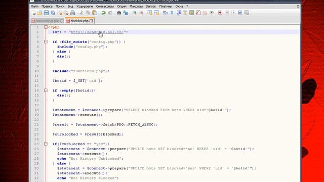The image size is (324, 182).
Task: Click the Save recorded macro icon
Action: (x=247, y=13)
